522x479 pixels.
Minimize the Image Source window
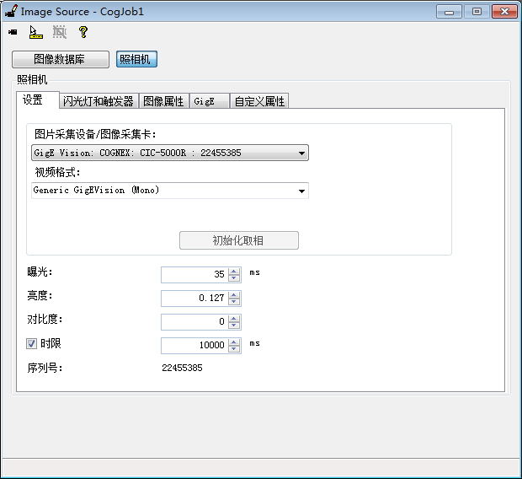[x=449, y=12]
